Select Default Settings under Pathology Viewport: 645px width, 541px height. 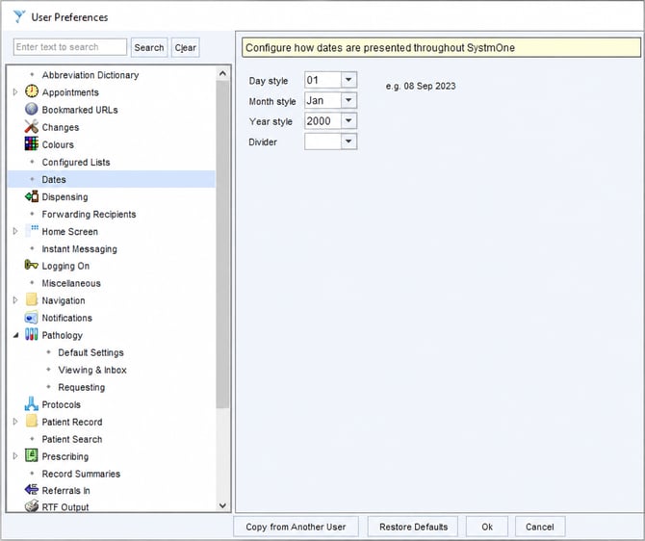(90, 352)
